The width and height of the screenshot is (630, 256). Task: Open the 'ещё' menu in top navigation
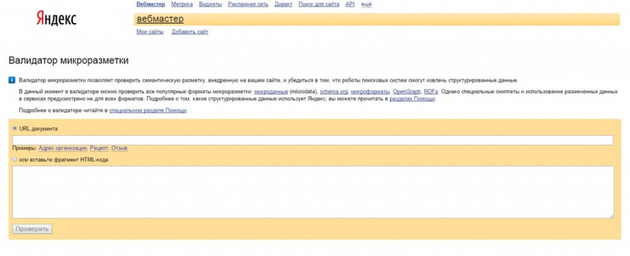pos(366,4)
